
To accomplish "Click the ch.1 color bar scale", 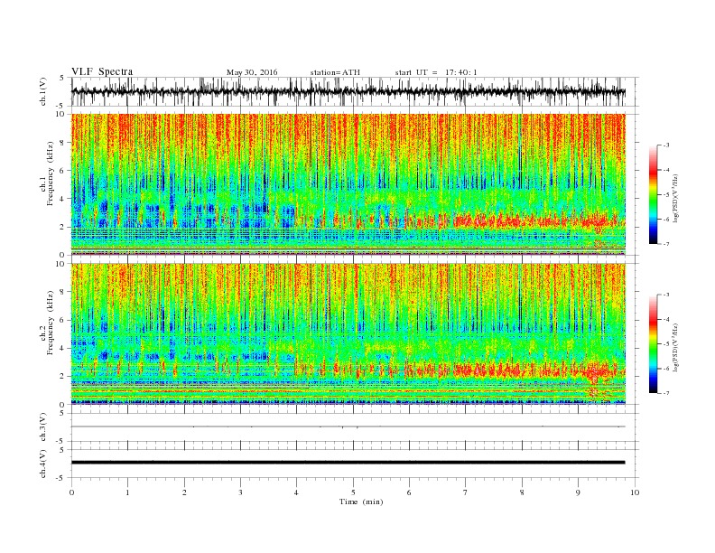I will click(x=653, y=194).
